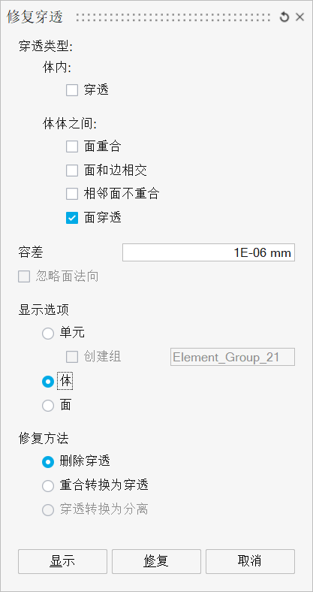Check the 面重合 option

click(72, 146)
